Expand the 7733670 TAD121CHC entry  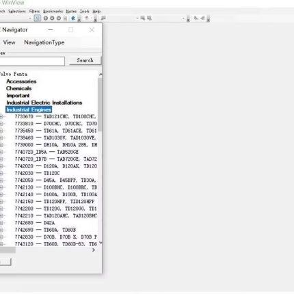tap(1, 117)
